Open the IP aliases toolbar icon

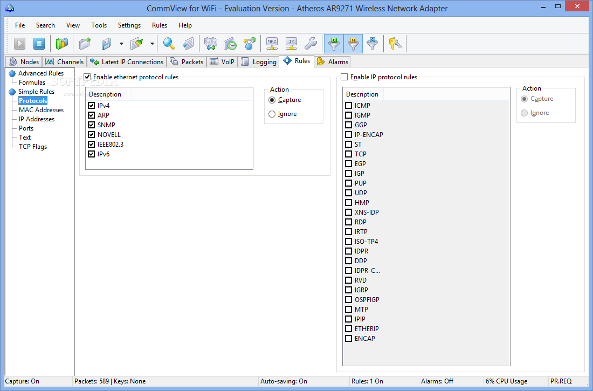(291, 44)
